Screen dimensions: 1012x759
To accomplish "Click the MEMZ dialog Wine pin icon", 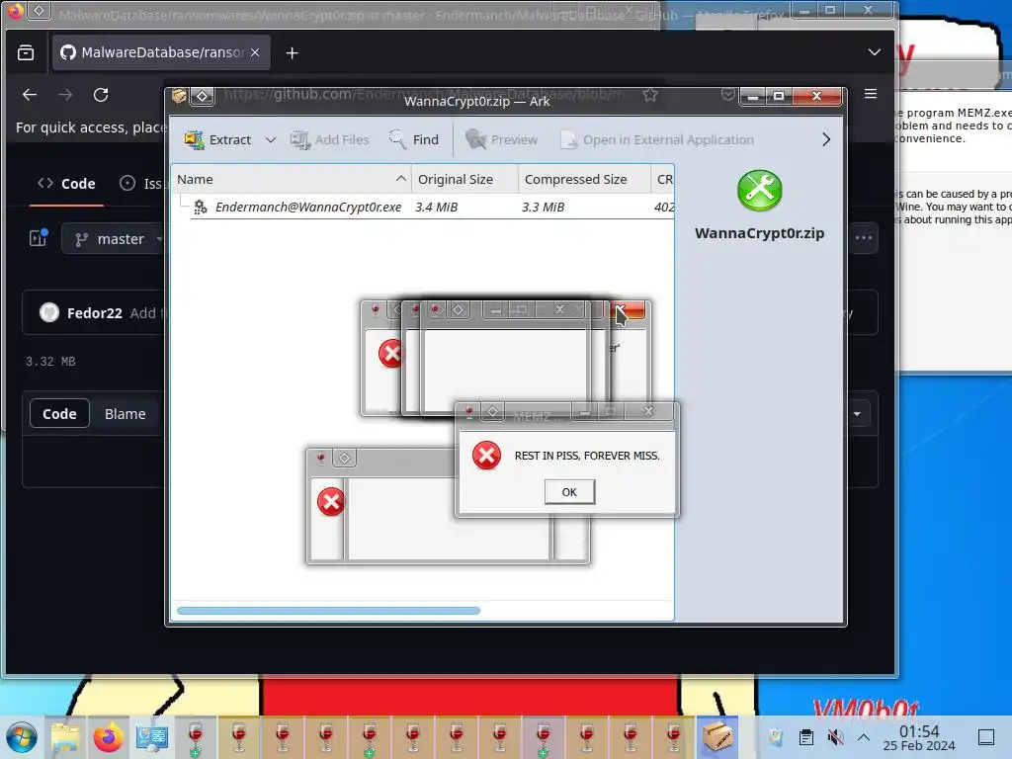I will (x=469, y=411).
